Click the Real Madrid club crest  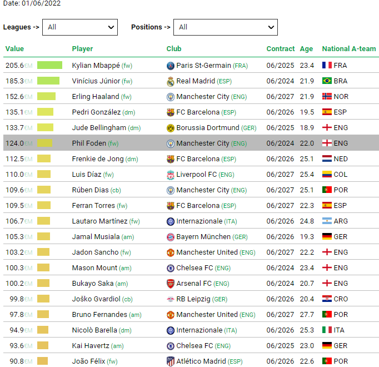coord(171,81)
